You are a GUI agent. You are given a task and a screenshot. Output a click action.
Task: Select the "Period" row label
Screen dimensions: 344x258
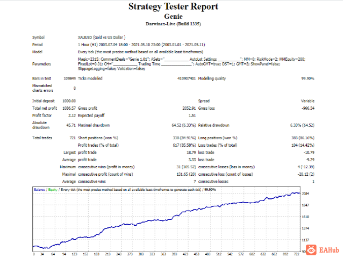(38, 45)
